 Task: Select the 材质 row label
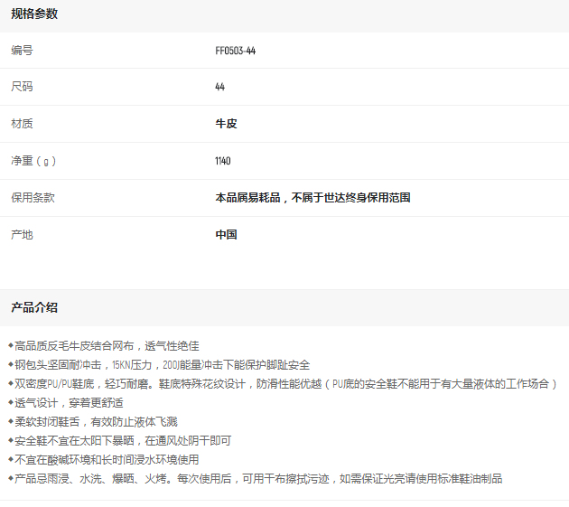coord(22,124)
